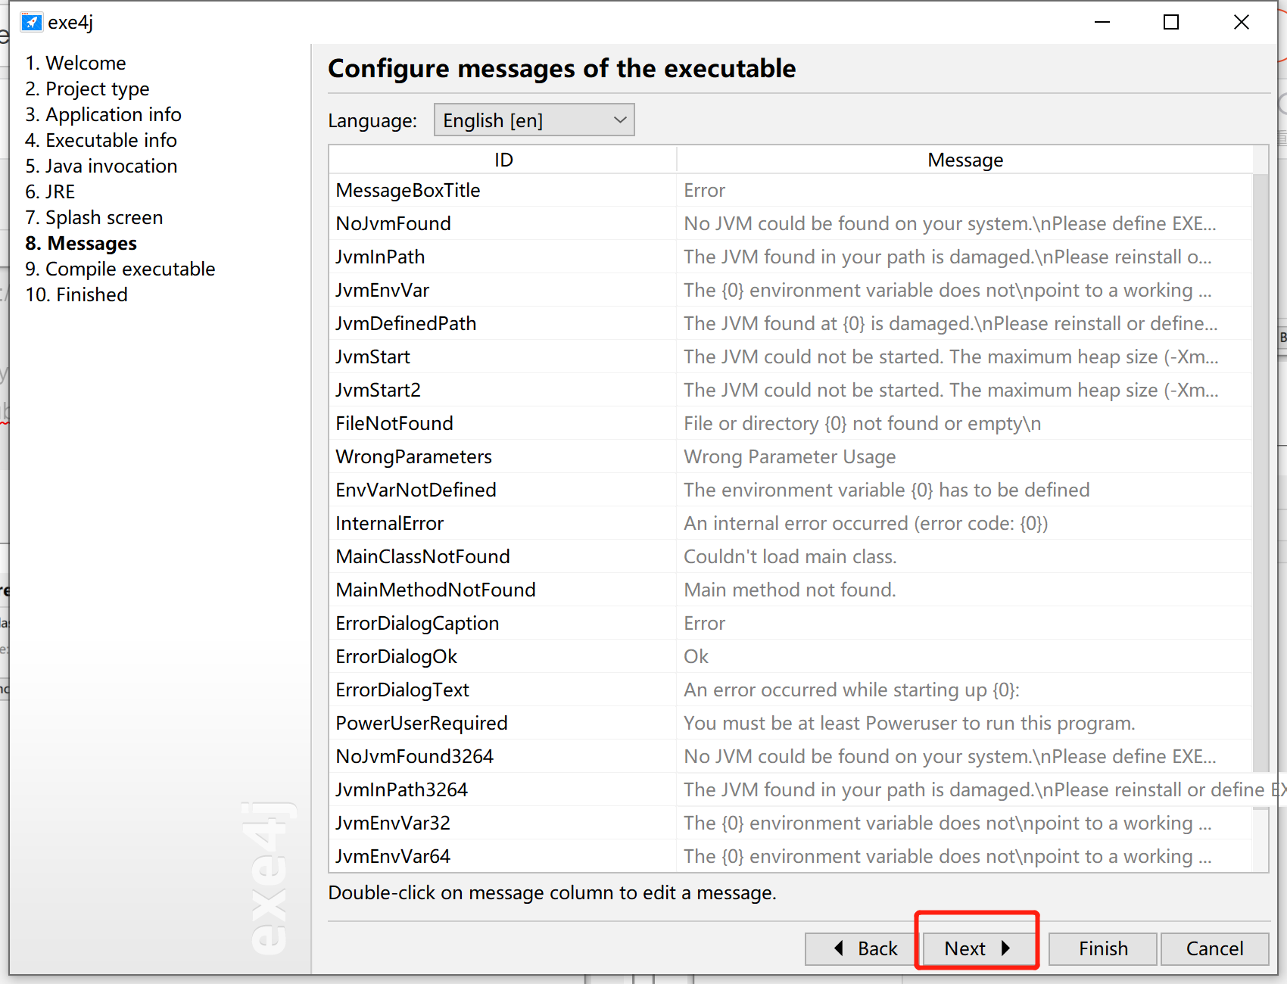Select the JvmEnvVar64 ID cell

point(503,856)
